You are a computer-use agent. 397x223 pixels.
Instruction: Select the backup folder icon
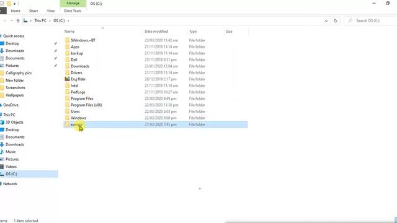pyautogui.click(x=67, y=53)
